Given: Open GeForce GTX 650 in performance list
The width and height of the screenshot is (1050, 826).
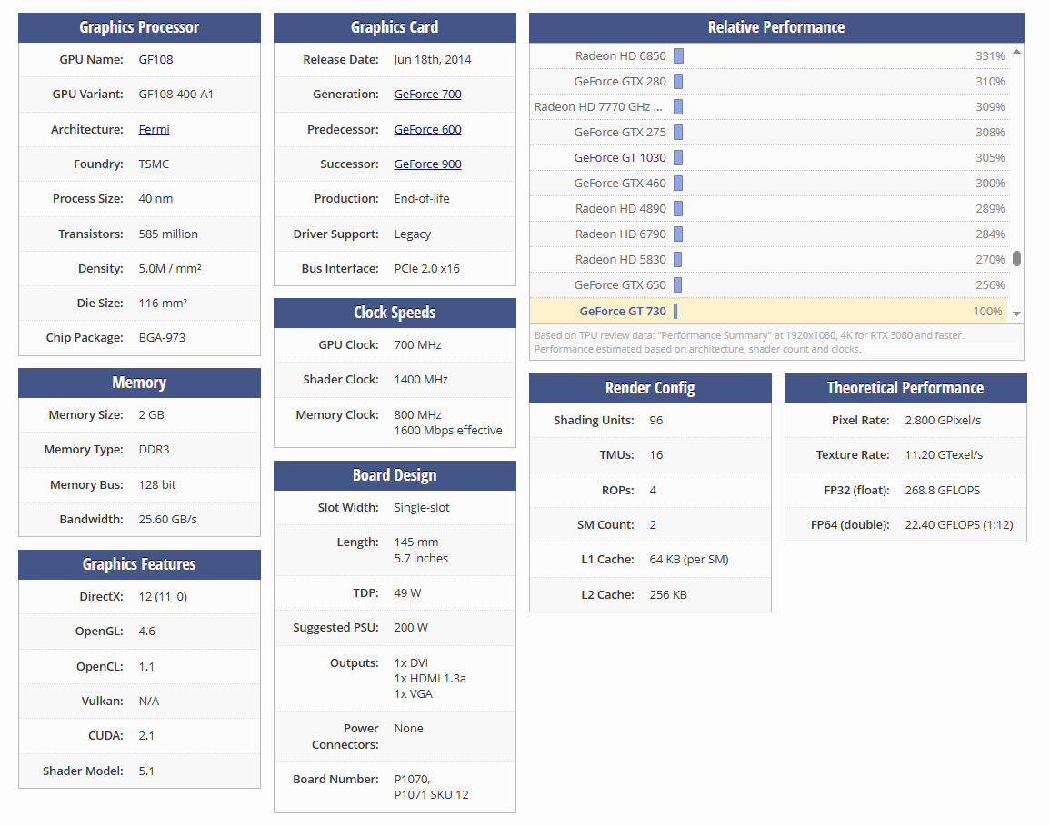Looking at the screenshot, I should point(619,285).
